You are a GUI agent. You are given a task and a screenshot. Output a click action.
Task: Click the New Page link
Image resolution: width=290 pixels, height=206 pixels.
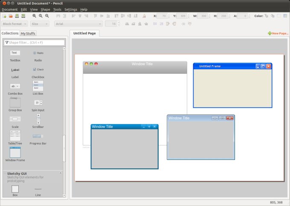(278, 33)
